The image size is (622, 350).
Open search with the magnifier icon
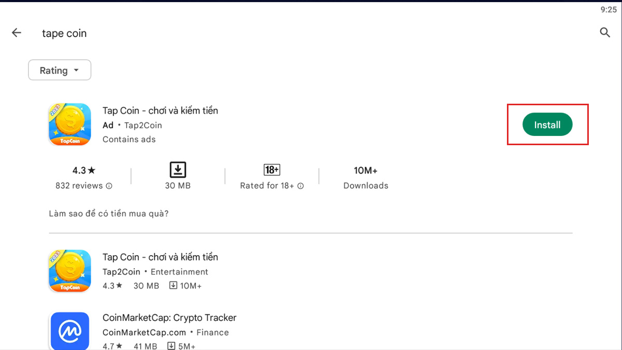click(x=605, y=32)
